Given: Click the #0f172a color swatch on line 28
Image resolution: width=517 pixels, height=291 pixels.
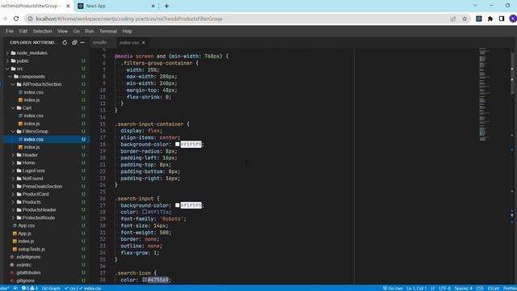Looking at the screenshot, I should [x=145, y=212].
